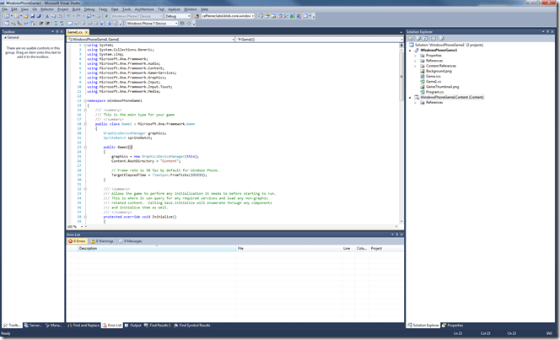
Task: Click the Undo toolbar icon
Action: pyautogui.click(x=68, y=16)
